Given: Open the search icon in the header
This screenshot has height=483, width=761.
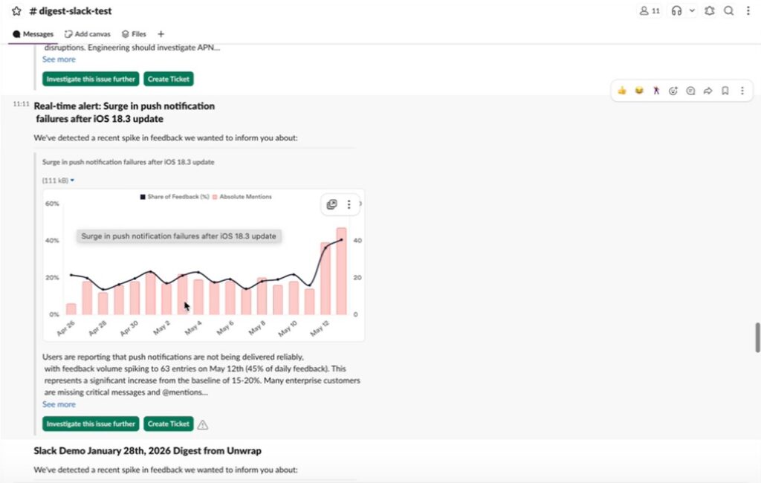Looking at the screenshot, I should click(728, 10).
